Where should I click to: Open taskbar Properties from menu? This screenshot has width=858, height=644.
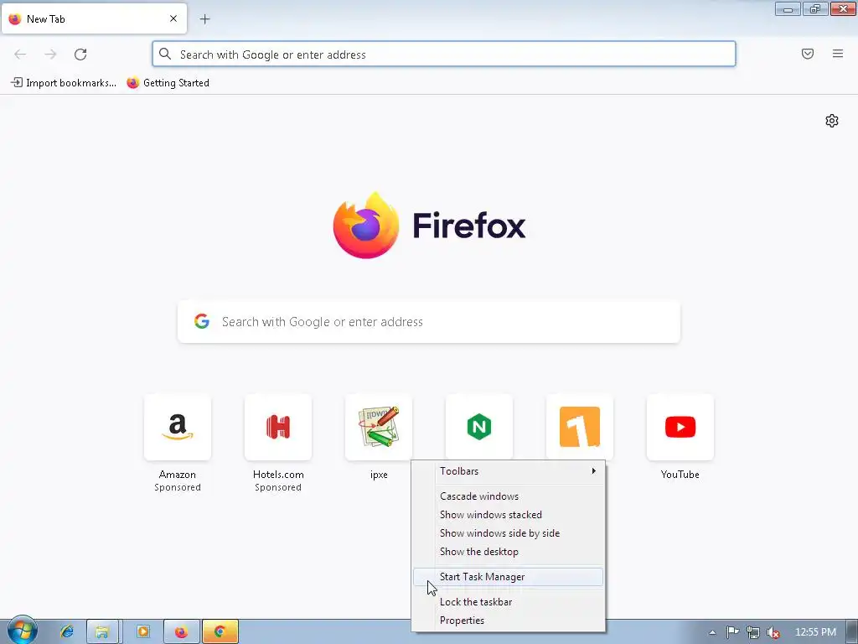pyautogui.click(x=509, y=621)
